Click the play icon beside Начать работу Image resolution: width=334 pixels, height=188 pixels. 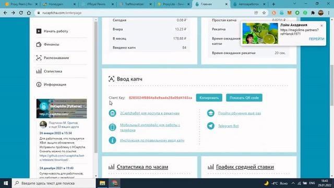39,31
